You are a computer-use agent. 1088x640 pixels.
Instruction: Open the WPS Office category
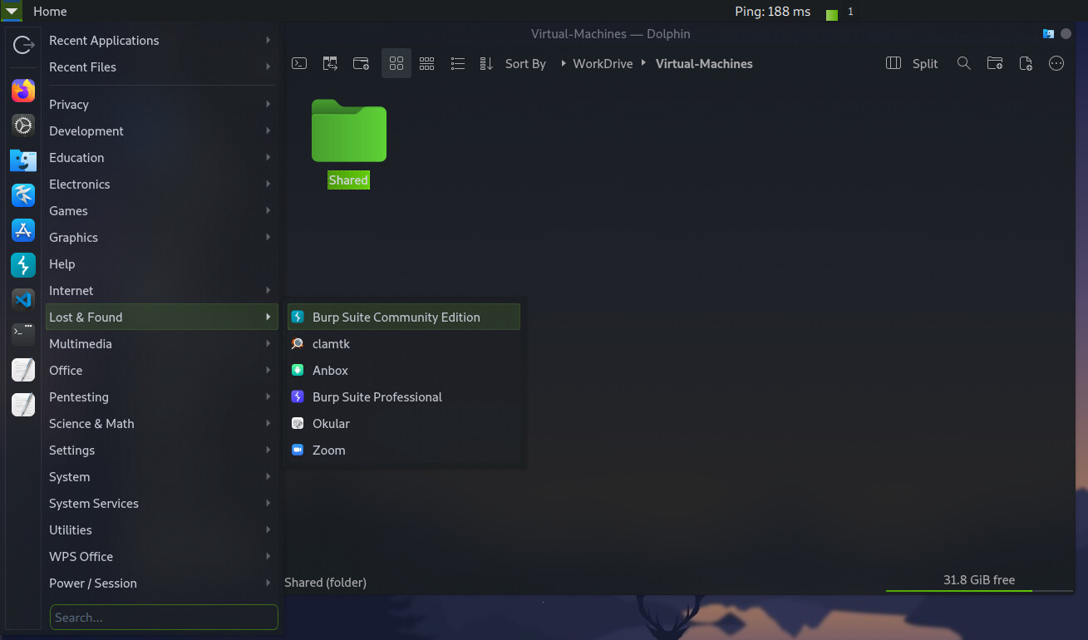point(161,556)
